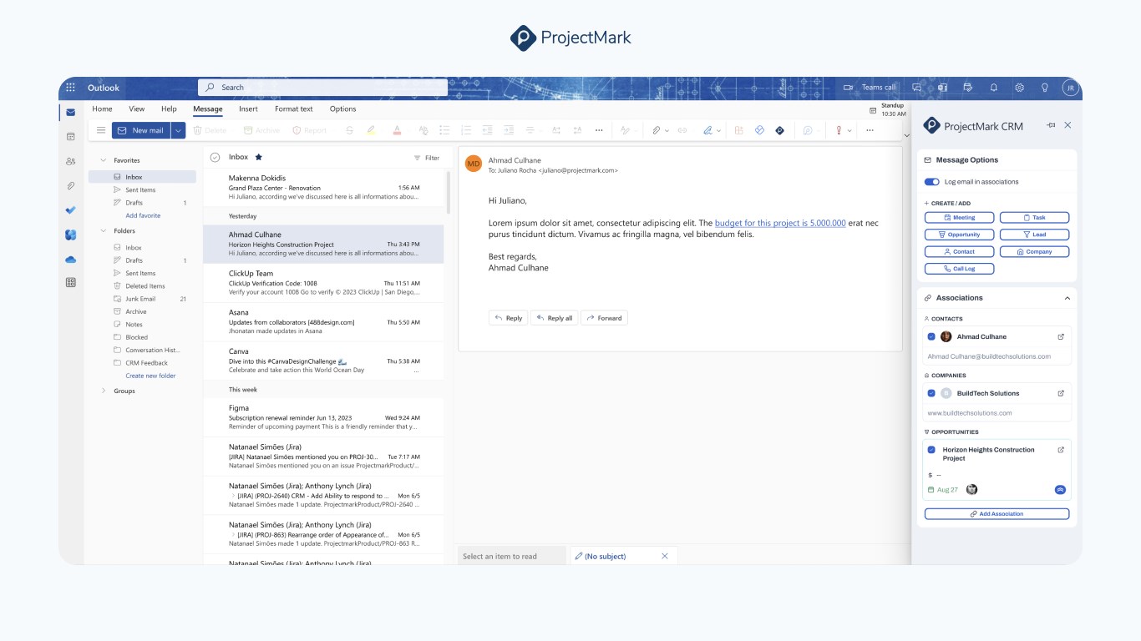Open the attach file dropdown arrow

click(x=667, y=131)
